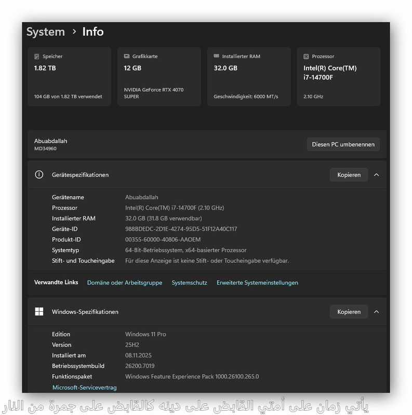Click NVIDIA GeForce RTX 4070 SUPER text
Screen dimensions: 412x415
[x=153, y=93]
